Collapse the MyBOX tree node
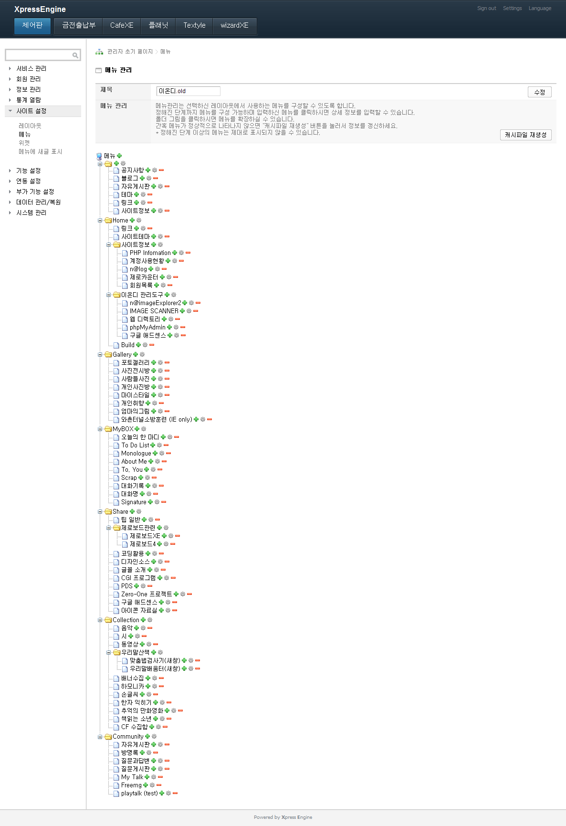The width and height of the screenshot is (566, 826). [x=100, y=429]
